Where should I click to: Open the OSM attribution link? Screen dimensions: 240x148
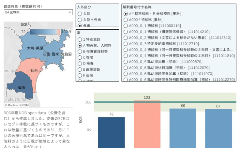[24, 105]
